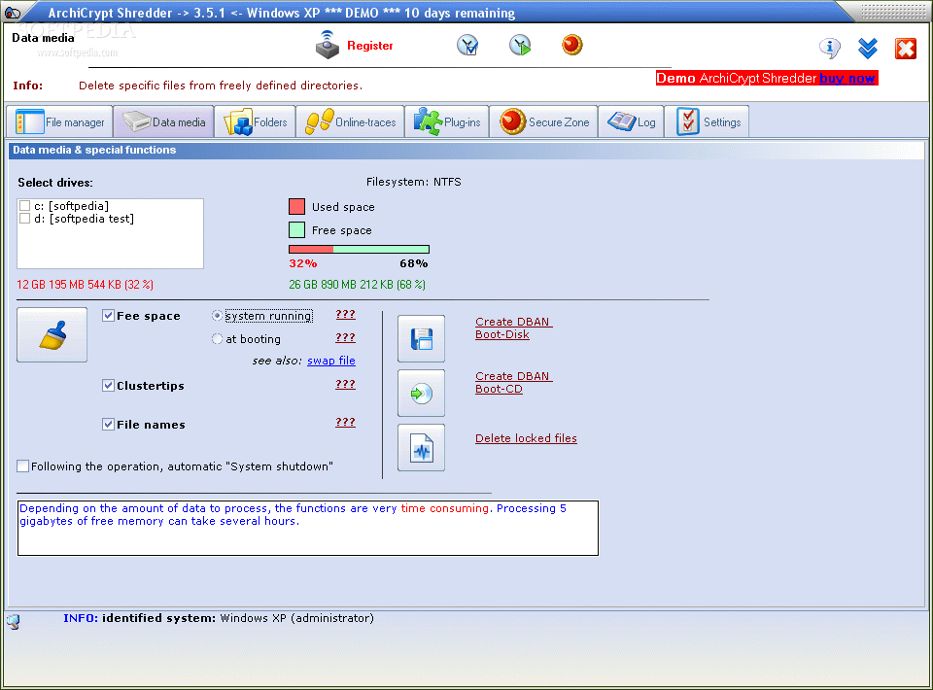Click the Create DBAN Boot-Disk link
The height and width of the screenshot is (690, 933).
(x=513, y=328)
